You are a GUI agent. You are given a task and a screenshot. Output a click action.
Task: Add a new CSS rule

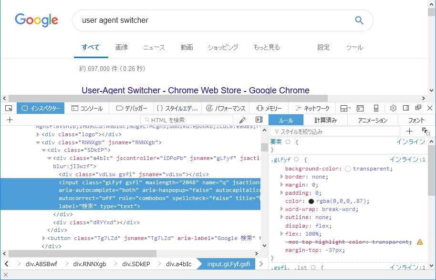(x=409, y=131)
